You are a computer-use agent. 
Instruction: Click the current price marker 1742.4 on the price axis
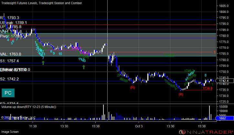click(225, 81)
